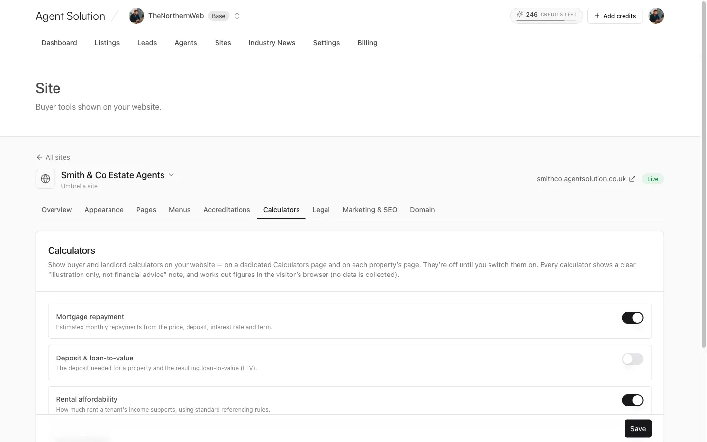The image size is (707, 442).
Task: Disable the Mortgage repayment calculator toggle
Action: pyautogui.click(x=632, y=318)
